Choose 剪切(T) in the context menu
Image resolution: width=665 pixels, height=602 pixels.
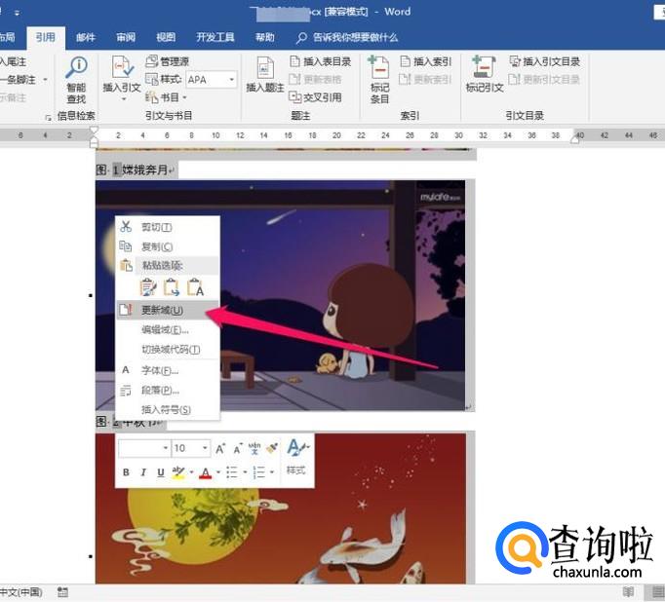pyautogui.click(x=168, y=227)
